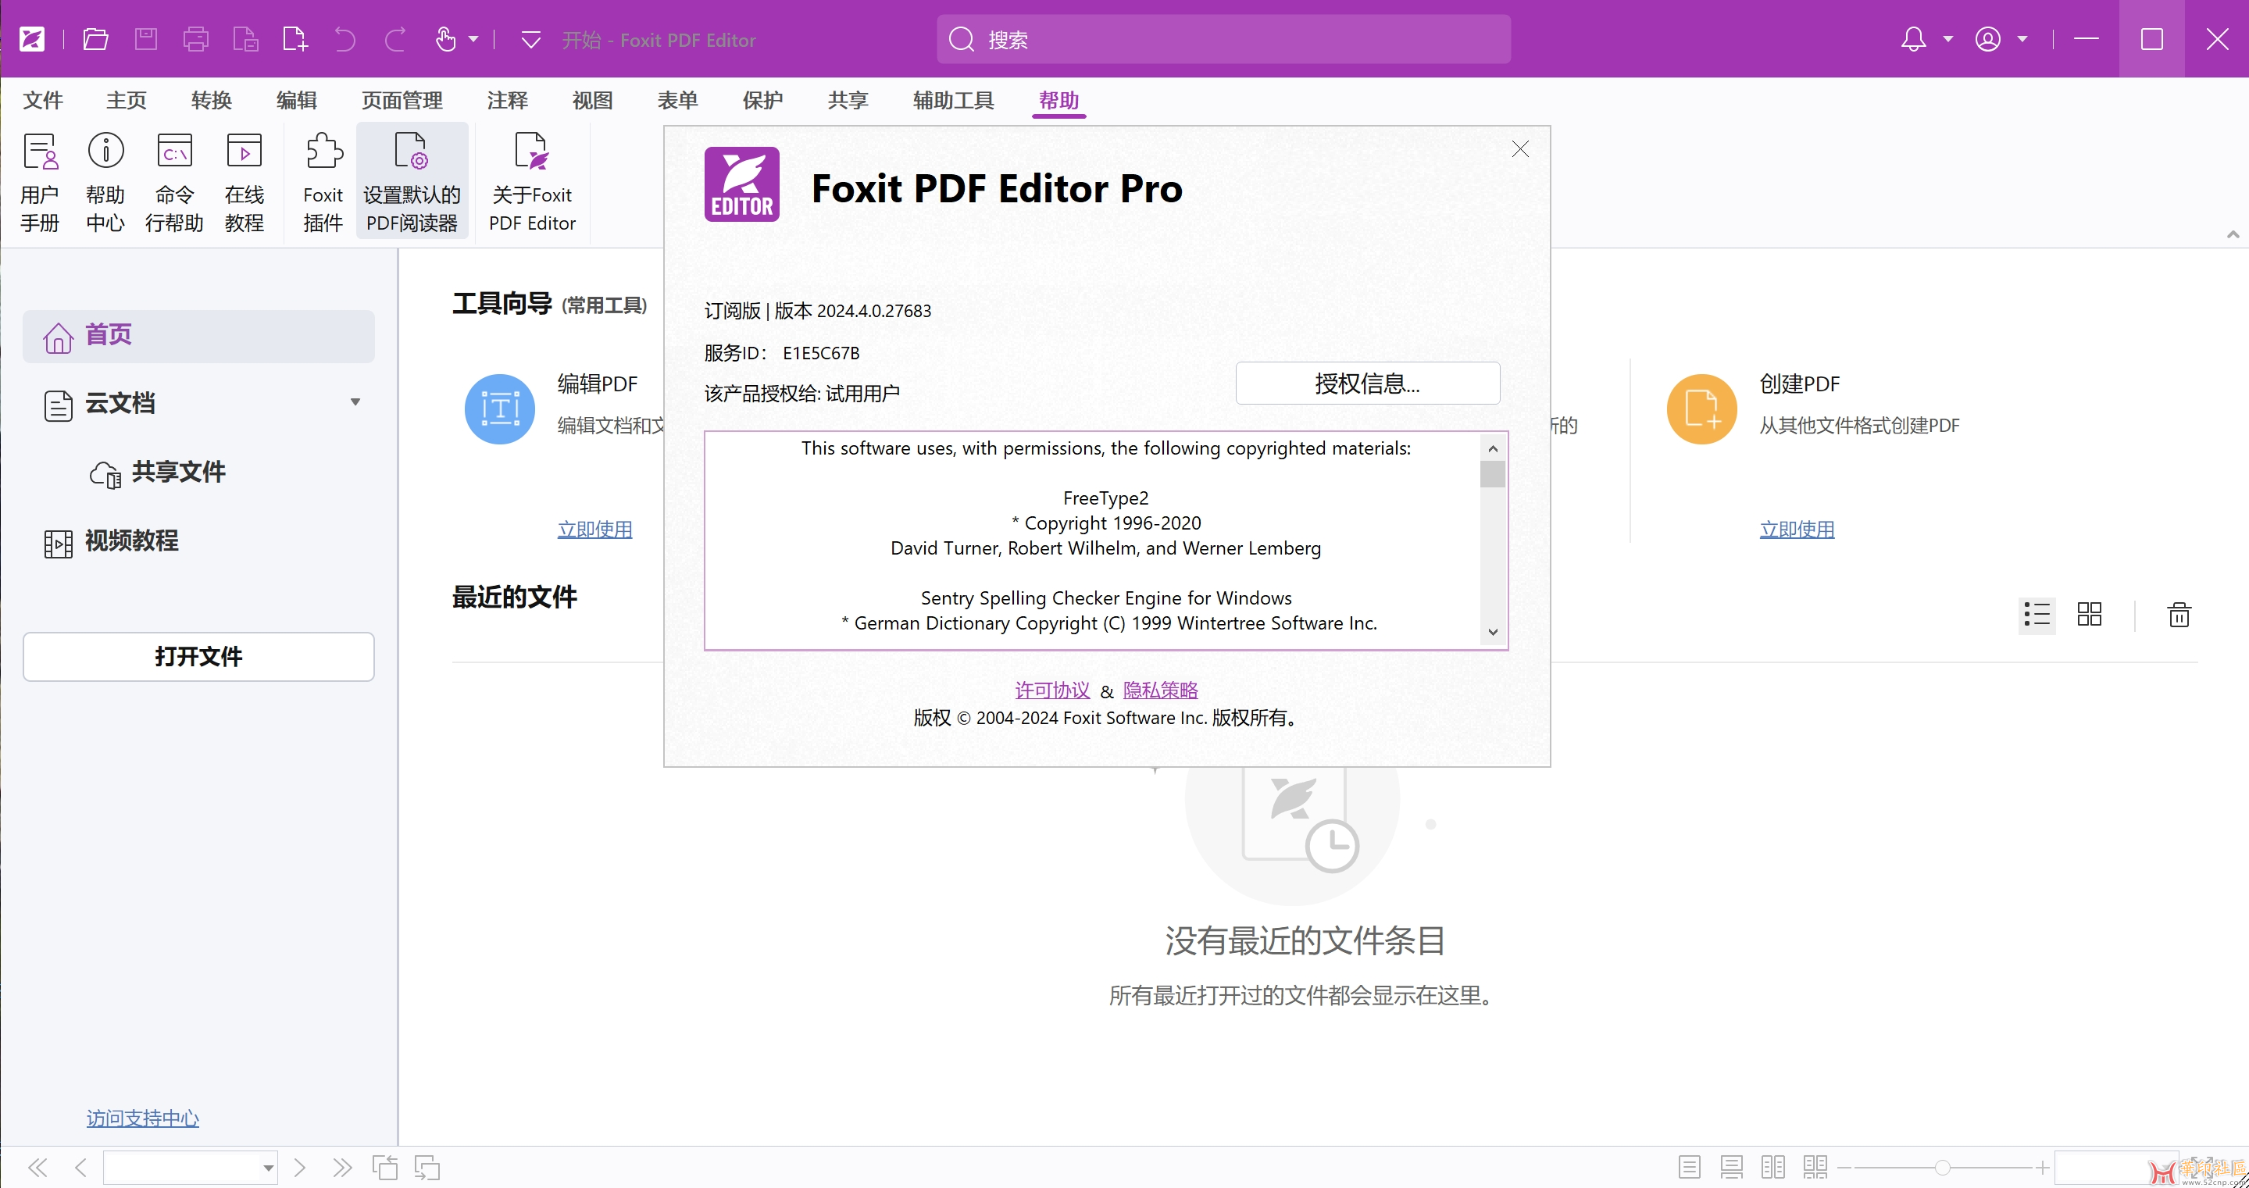
Task: Open the 隐私策略 privacy policy link
Action: 1160,690
